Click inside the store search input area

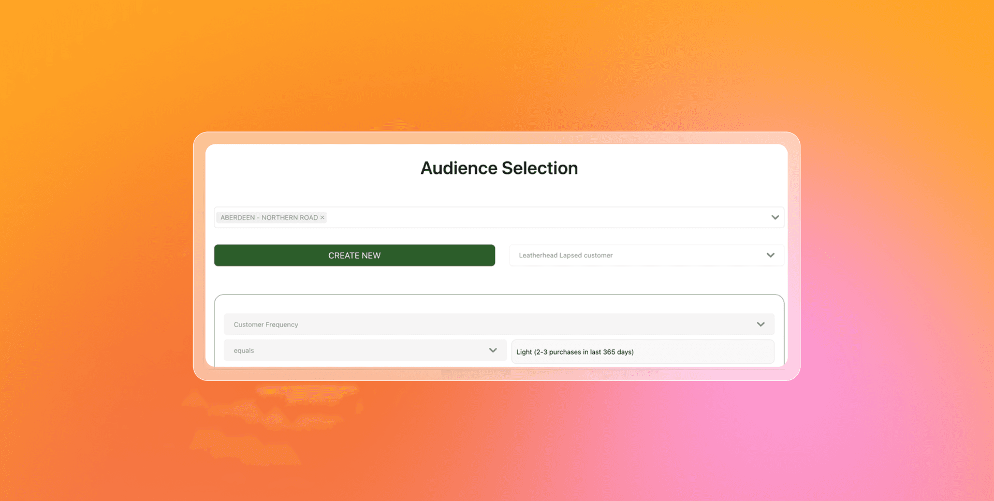tap(518, 217)
